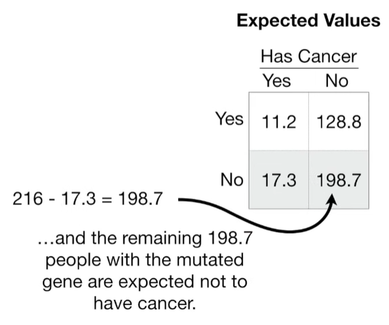Select the Has Cancer column header
The width and height of the screenshot is (389, 325).
(x=309, y=56)
